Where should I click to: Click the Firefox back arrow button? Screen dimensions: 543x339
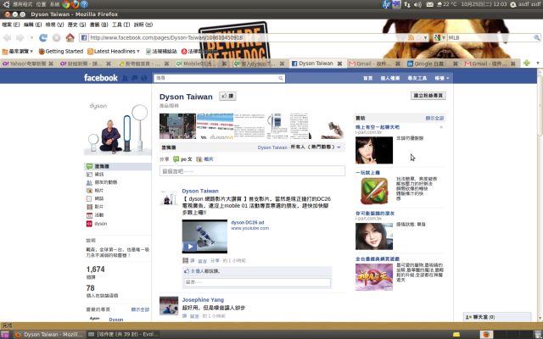point(7,37)
